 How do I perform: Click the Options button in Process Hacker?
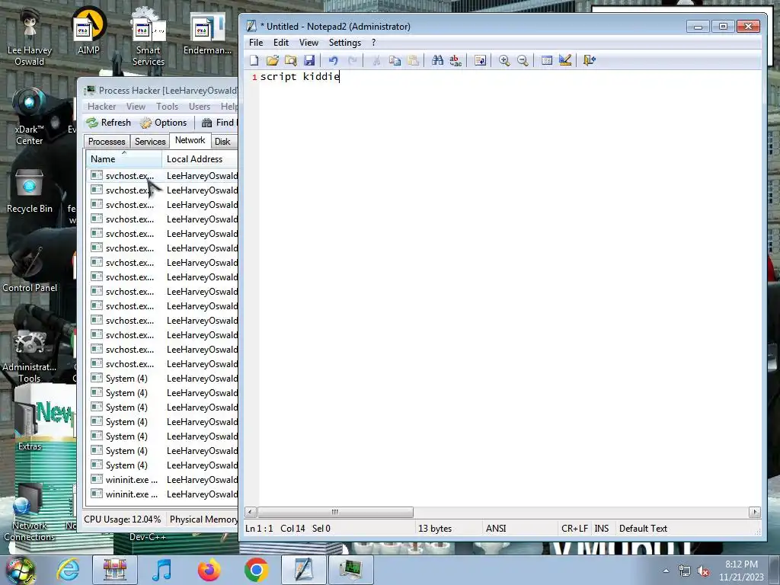(x=164, y=123)
